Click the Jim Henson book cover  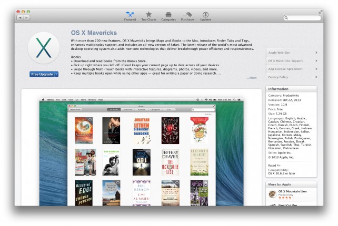[x=111, y=162]
